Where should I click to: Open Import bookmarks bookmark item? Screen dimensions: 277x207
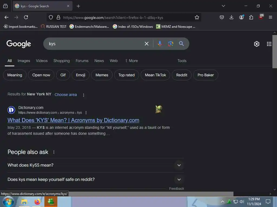point(21,27)
